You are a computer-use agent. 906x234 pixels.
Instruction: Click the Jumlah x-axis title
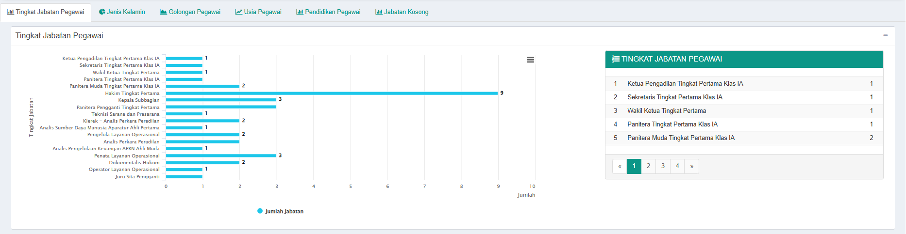click(526, 195)
